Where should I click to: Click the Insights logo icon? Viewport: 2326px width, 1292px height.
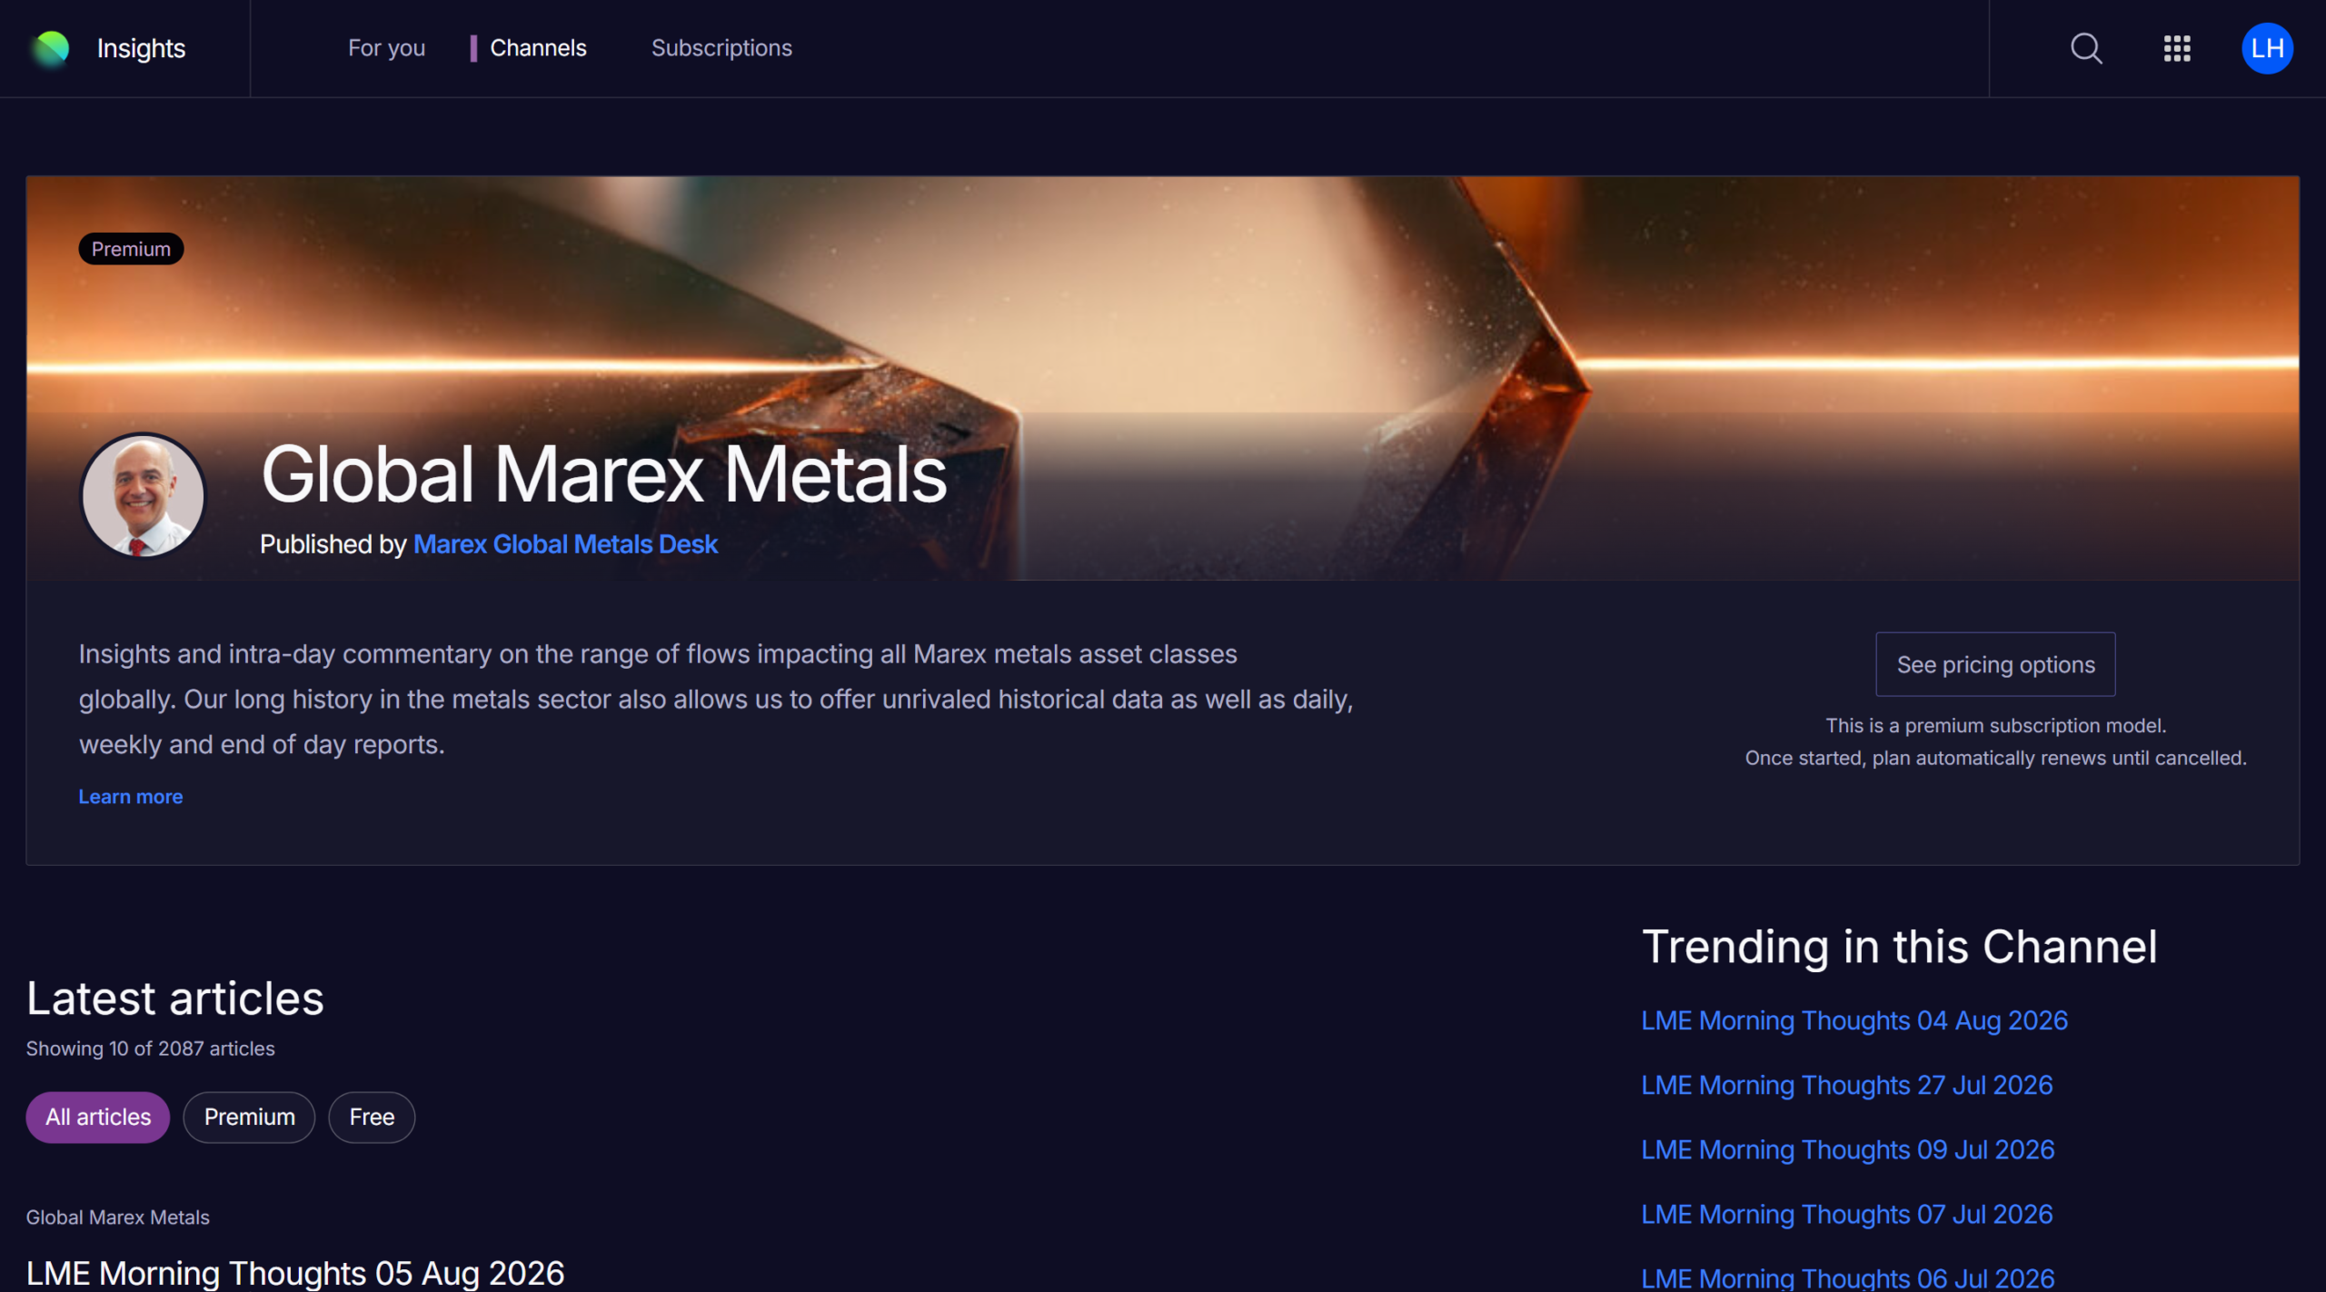point(51,48)
